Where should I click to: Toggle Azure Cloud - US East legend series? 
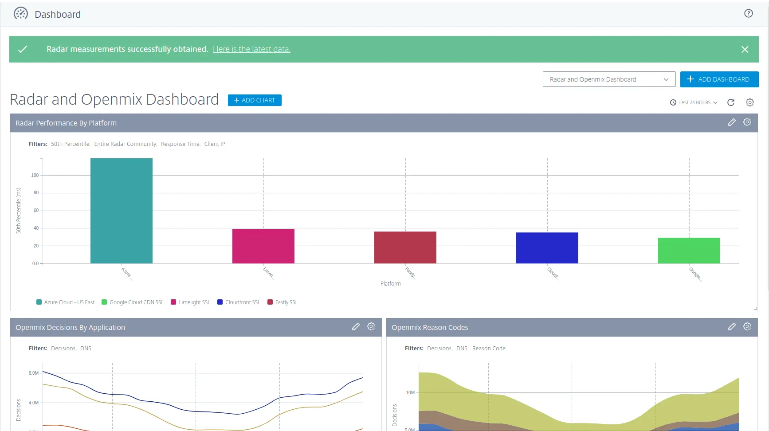coord(66,302)
